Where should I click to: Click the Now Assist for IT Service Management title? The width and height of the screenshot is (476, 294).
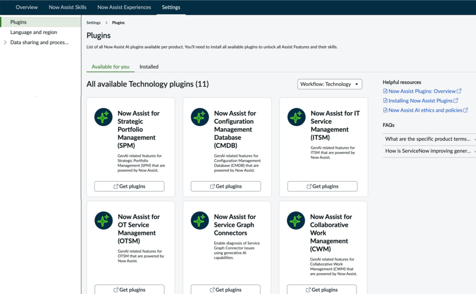click(335, 125)
